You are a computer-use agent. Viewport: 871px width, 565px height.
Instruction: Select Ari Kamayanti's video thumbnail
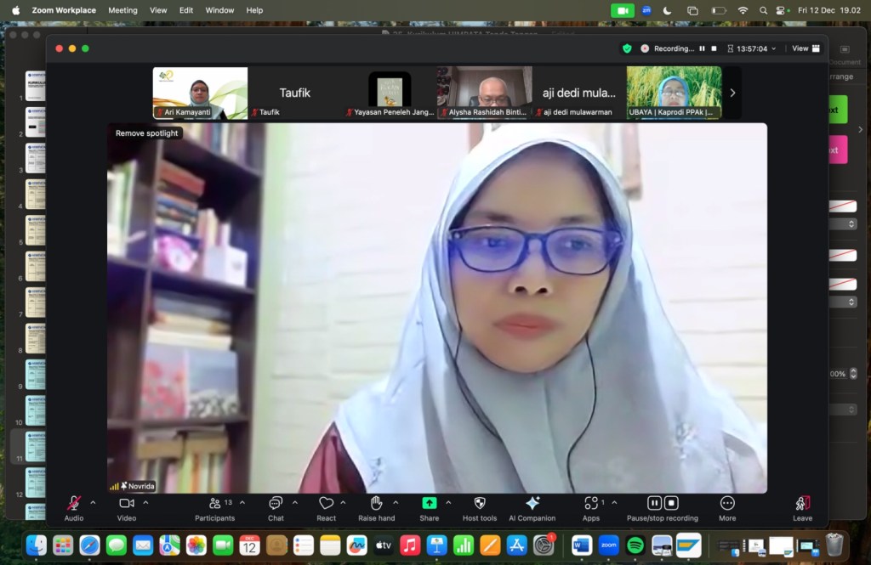point(200,93)
